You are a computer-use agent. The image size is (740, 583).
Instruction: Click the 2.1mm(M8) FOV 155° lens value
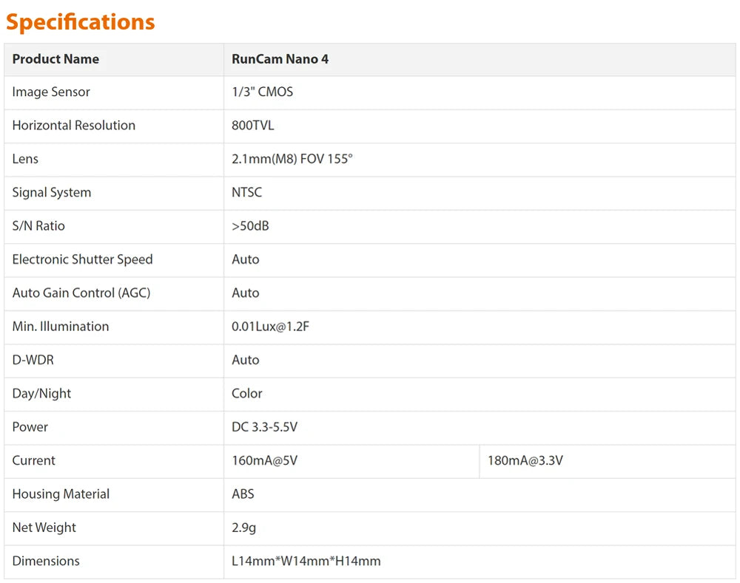[x=292, y=159]
